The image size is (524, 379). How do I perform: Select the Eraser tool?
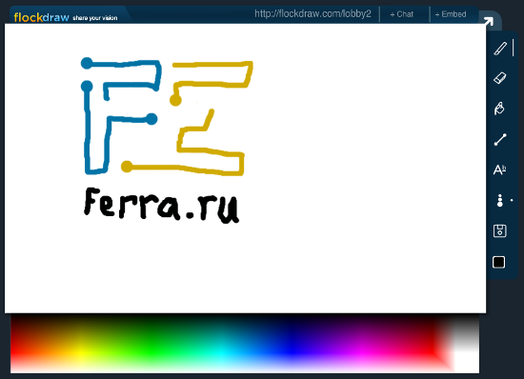pyautogui.click(x=500, y=78)
